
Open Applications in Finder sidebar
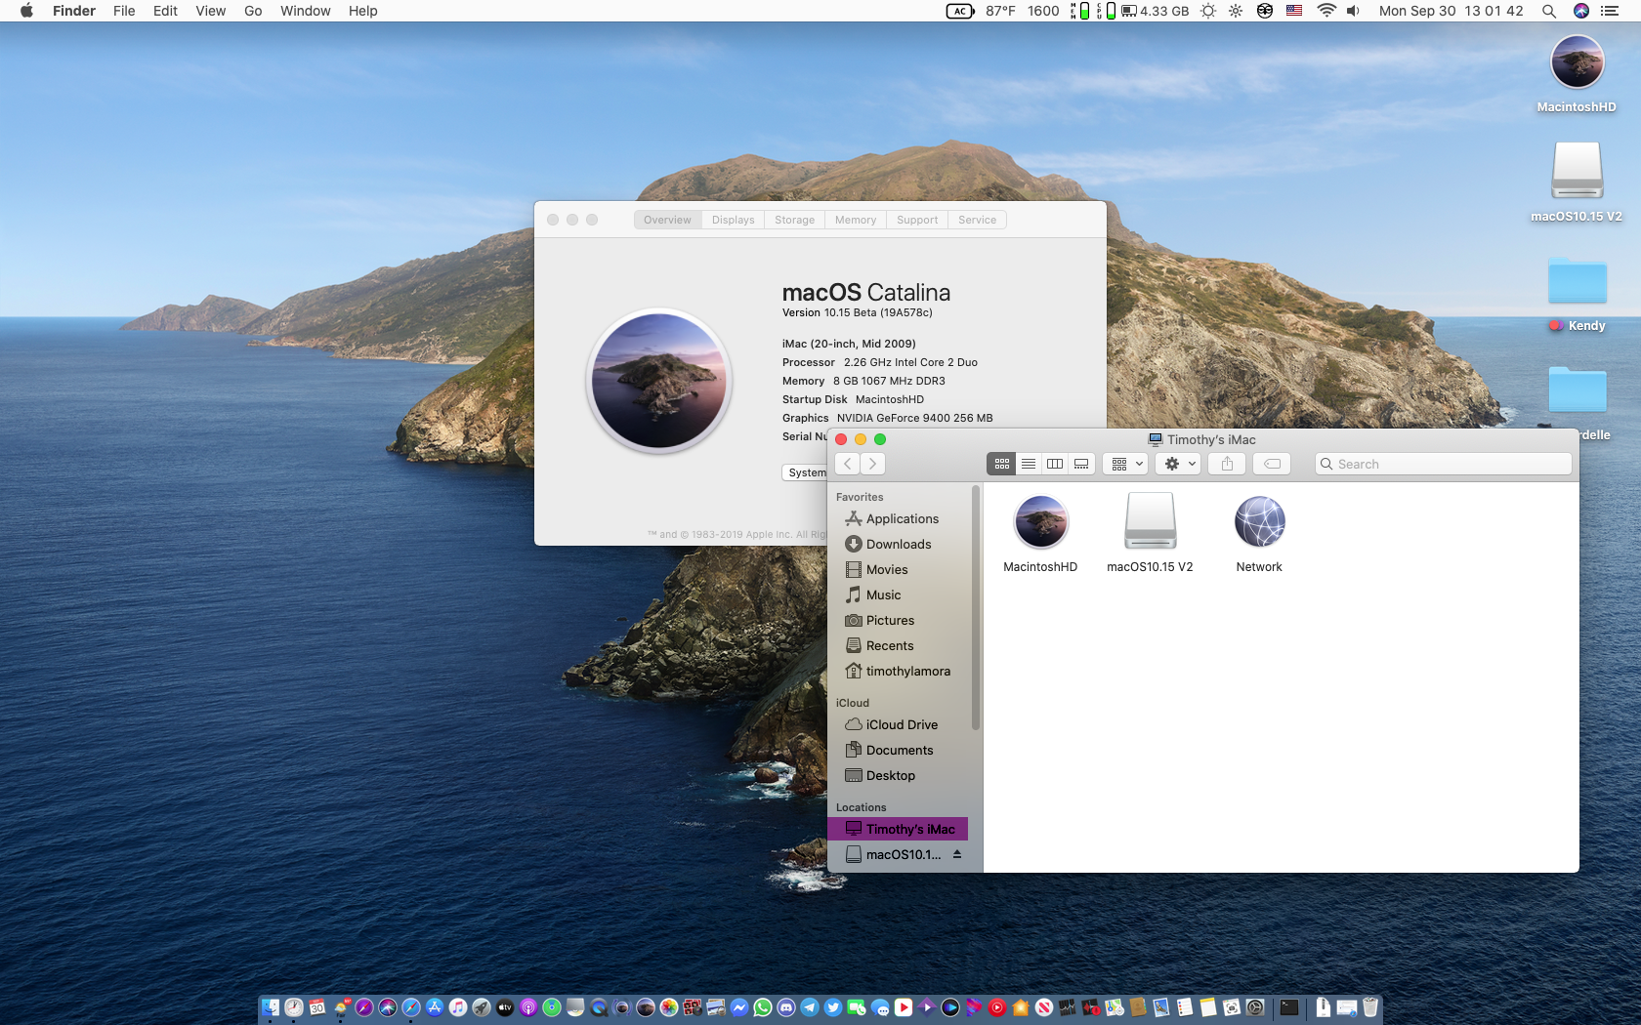[902, 519]
